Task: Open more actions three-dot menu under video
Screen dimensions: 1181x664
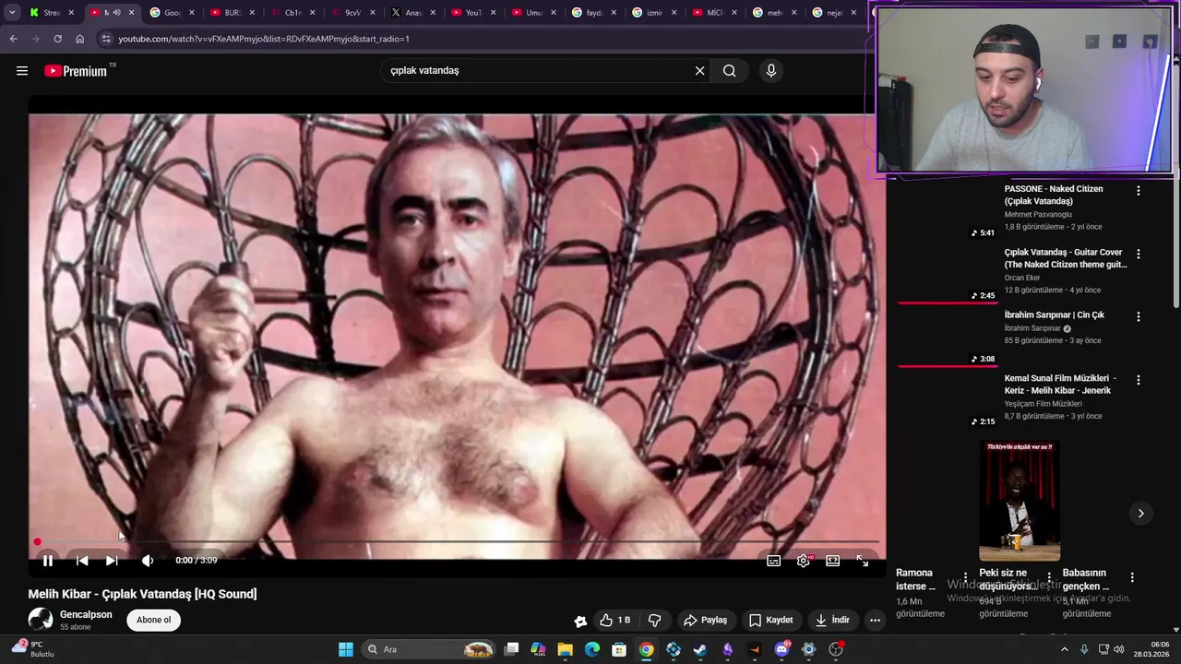Action: click(x=875, y=620)
